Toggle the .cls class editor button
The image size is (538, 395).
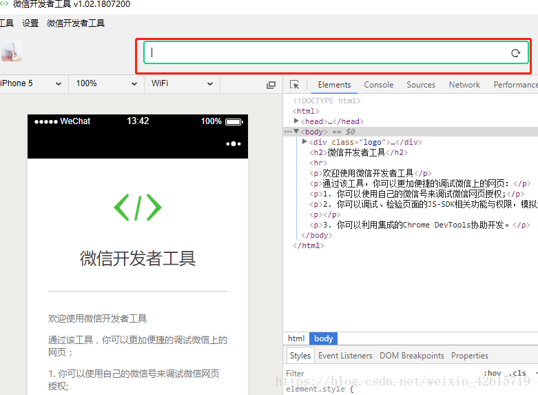(517, 373)
